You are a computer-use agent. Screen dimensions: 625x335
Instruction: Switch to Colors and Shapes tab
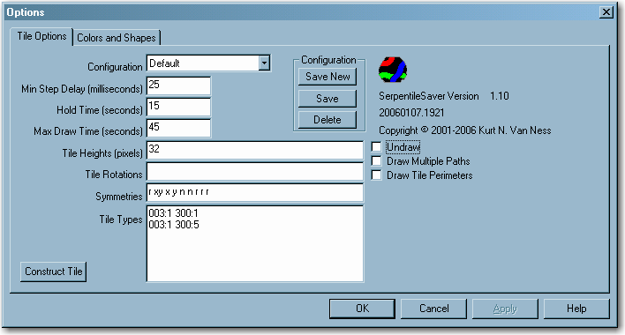[117, 38]
